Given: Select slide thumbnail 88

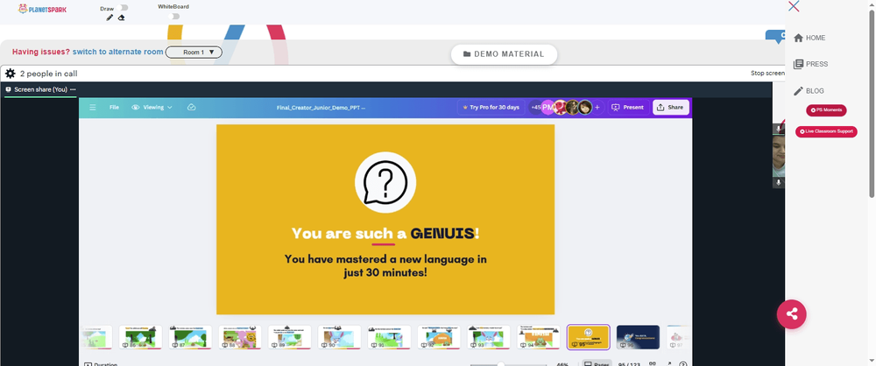Looking at the screenshot, I should pos(240,337).
